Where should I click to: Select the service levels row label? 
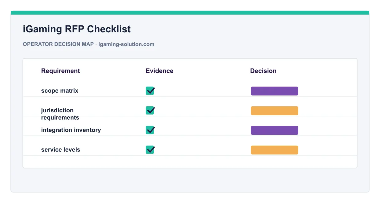pos(60,150)
